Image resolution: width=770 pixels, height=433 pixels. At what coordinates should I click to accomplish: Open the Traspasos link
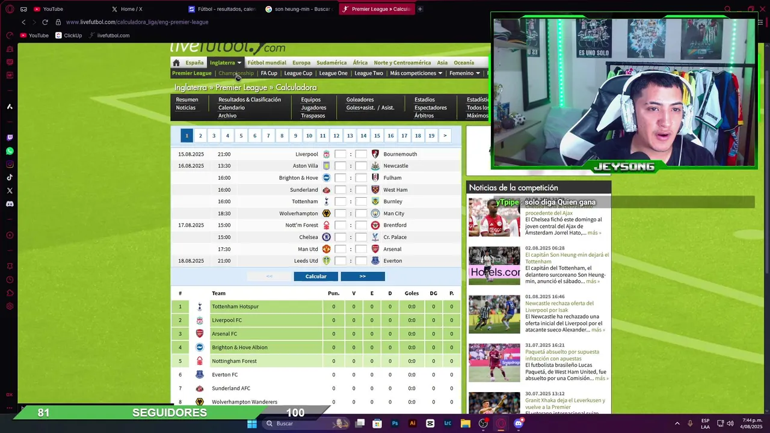313,115
